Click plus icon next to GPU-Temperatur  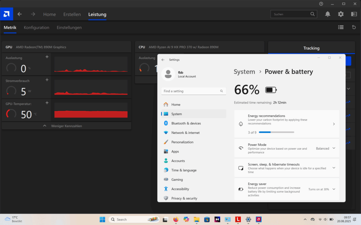click(x=47, y=103)
